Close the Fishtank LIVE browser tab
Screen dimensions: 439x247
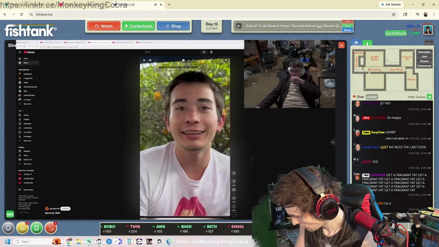(x=161, y=4)
